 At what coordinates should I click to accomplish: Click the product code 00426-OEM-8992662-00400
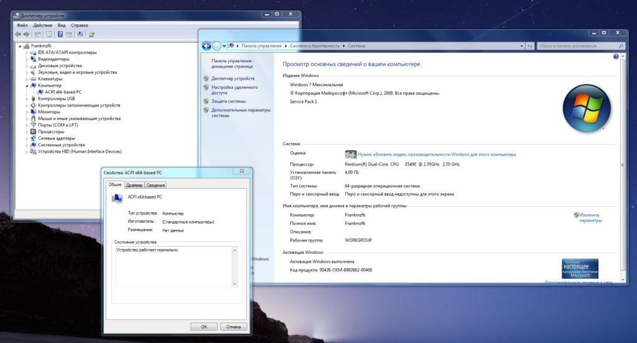pos(346,270)
